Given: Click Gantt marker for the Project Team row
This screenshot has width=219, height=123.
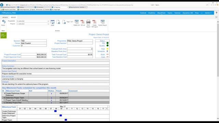Looking at the screenshot, I should [66, 120].
